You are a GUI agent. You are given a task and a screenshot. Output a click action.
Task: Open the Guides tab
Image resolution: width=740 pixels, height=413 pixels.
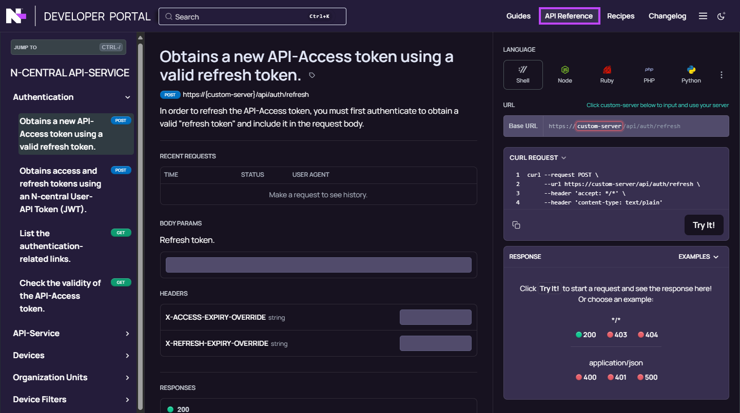tap(518, 16)
